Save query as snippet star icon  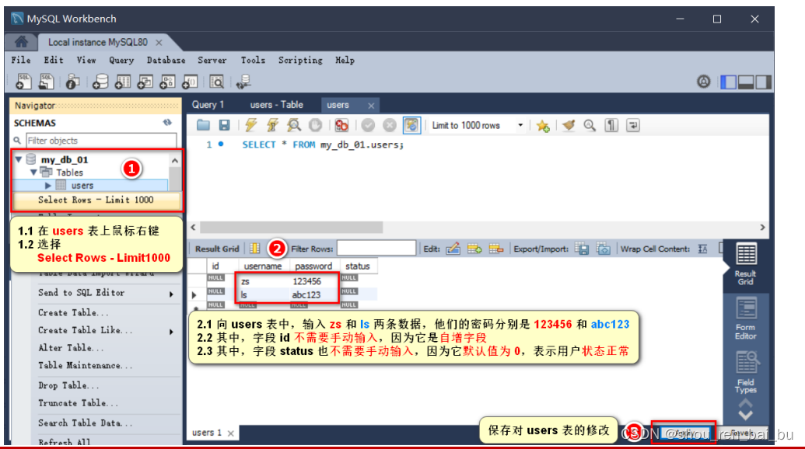coord(543,126)
